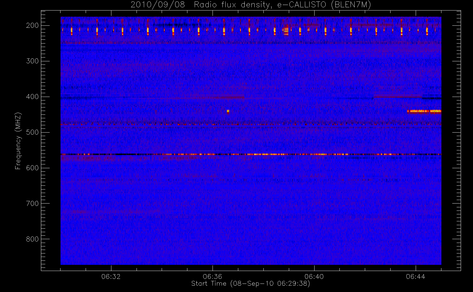Click the 06:32 time tick label

111,277
